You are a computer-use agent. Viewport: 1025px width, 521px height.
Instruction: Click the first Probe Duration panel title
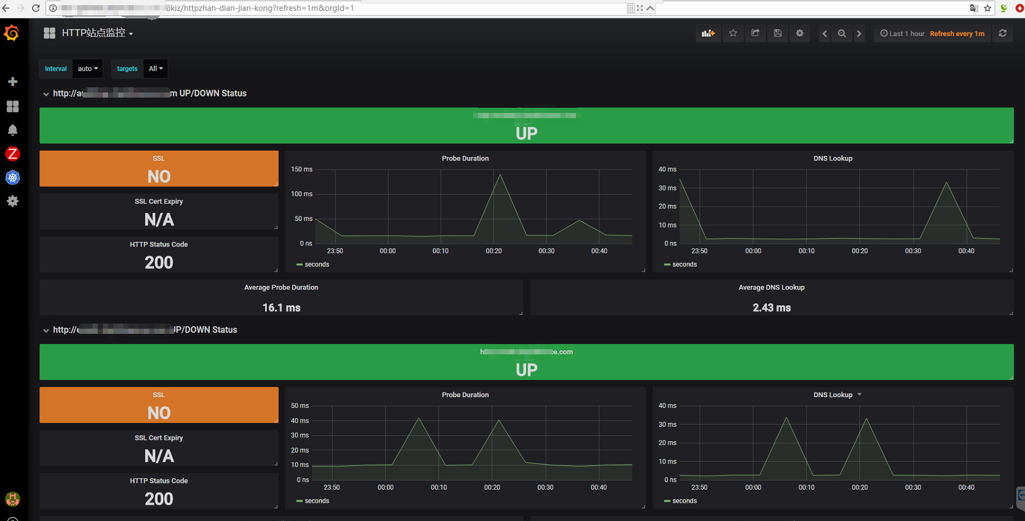(x=465, y=158)
